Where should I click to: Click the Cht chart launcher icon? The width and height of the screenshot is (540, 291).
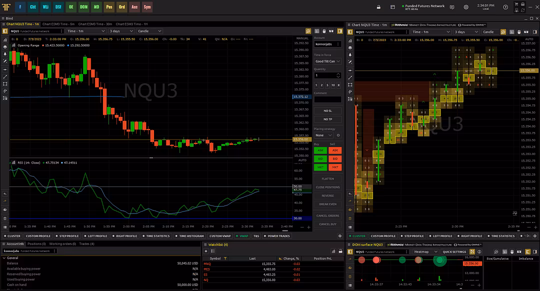pyautogui.click(x=33, y=7)
